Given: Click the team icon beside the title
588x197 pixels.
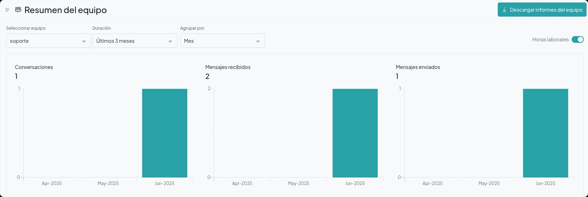Looking at the screenshot, I should click(18, 10).
